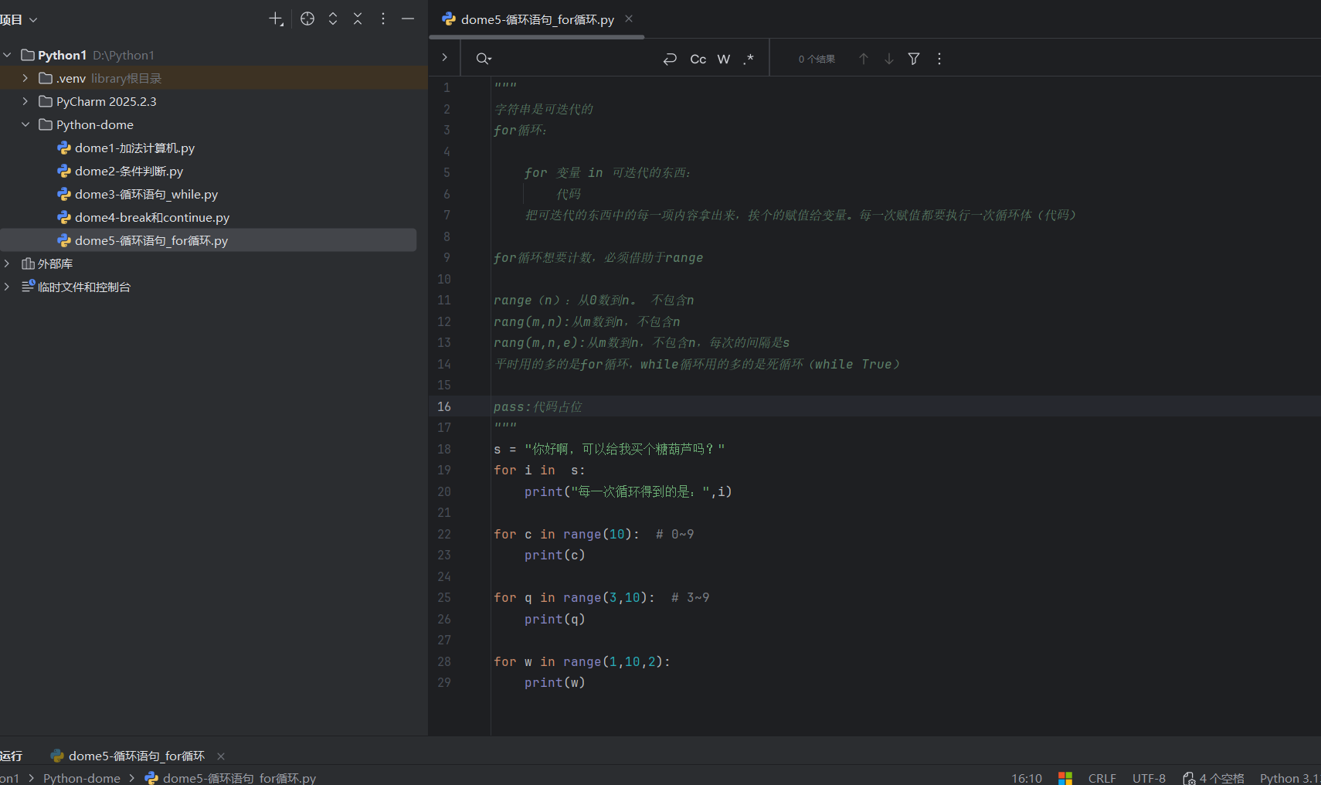Select dome5-循环语句_for循环.py in tree
1321x785 pixels.
(151, 240)
